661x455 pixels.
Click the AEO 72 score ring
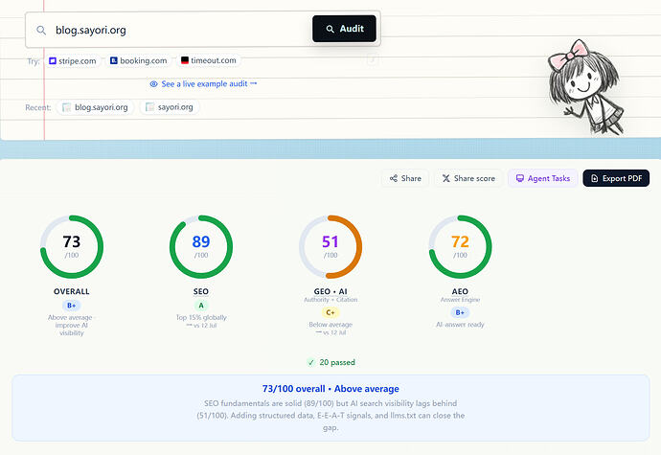[x=460, y=247]
